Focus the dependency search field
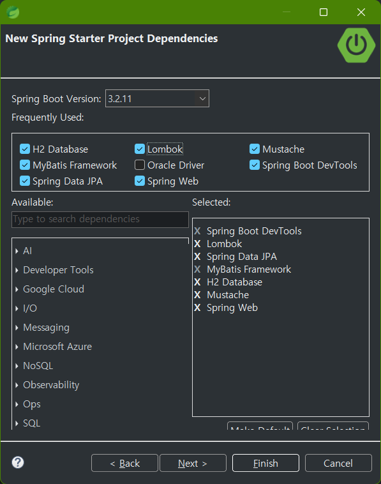This screenshot has width=381, height=484. click(x=100, y=220)
